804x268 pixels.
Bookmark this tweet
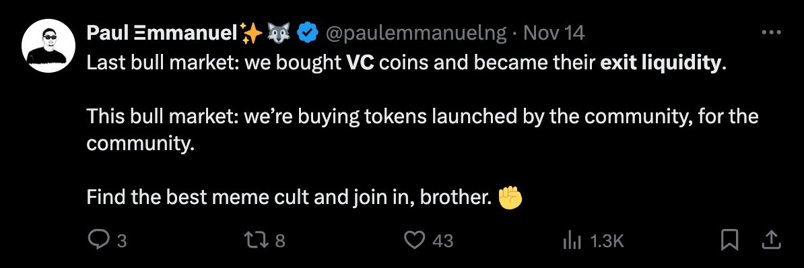(x=729, y=240)
